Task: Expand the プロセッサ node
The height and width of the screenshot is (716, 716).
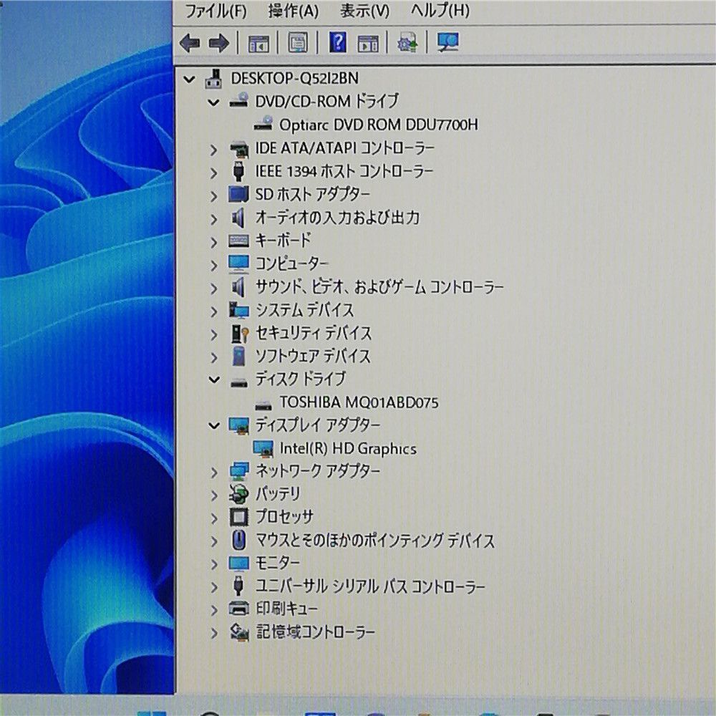Action: [x=213, y=518]
